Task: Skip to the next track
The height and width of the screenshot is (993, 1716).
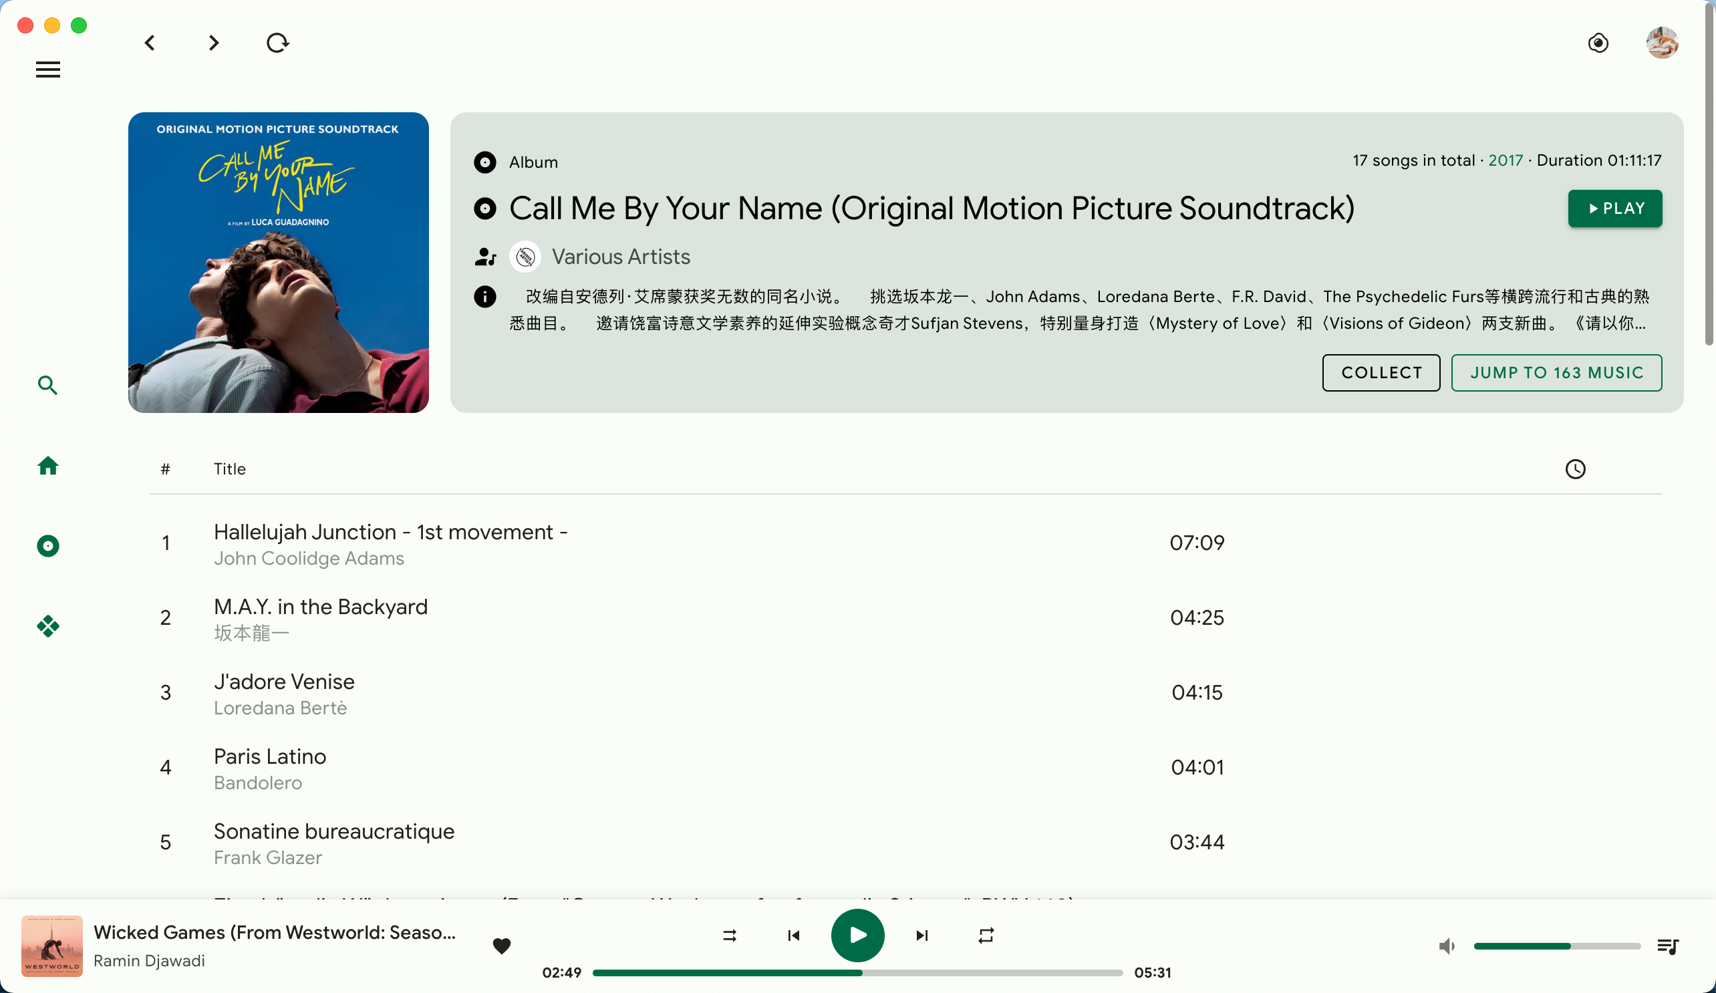Action: tap(921, 935)
